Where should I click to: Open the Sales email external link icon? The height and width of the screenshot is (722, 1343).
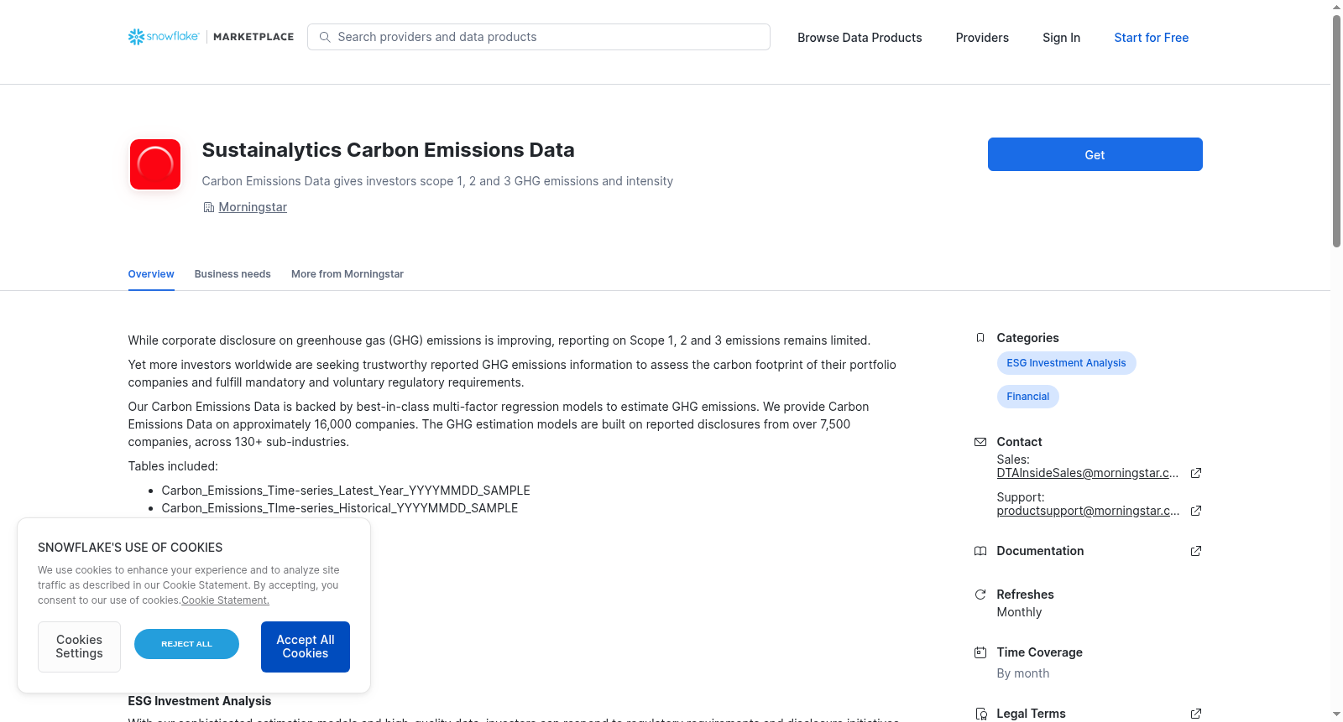(1196, 473)
